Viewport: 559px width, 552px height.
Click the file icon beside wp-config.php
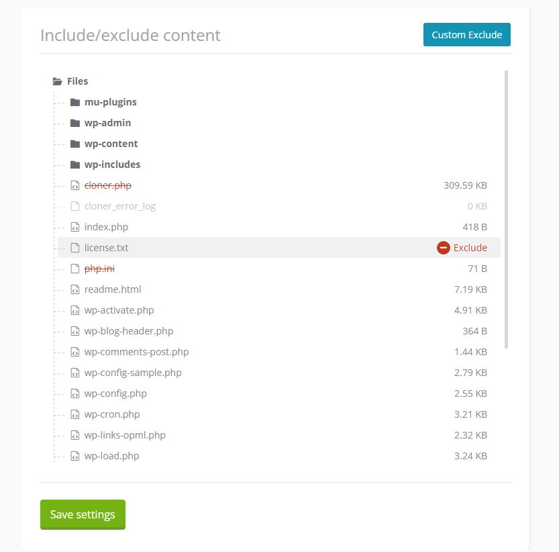75,394
